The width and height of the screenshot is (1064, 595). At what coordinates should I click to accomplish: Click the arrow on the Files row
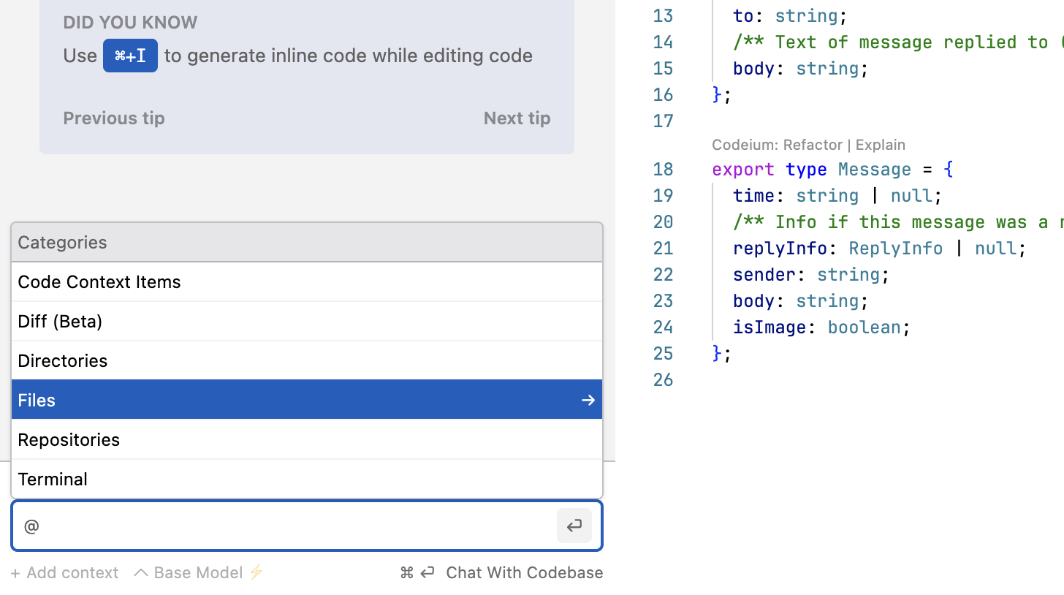[588, 400]
